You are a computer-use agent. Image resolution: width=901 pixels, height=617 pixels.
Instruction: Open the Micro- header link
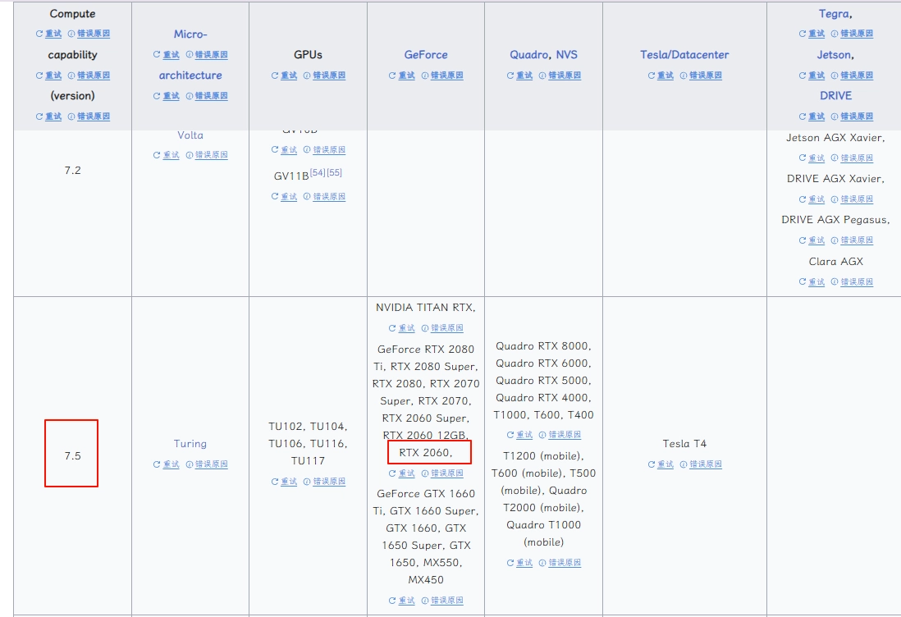tap(190, 34)
